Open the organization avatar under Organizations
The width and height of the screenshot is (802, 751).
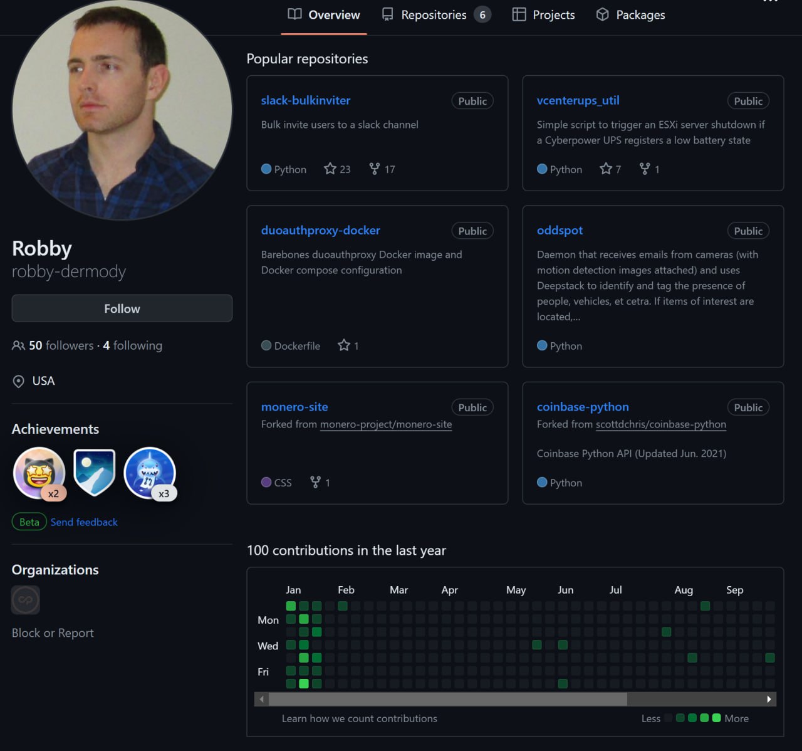26,600
